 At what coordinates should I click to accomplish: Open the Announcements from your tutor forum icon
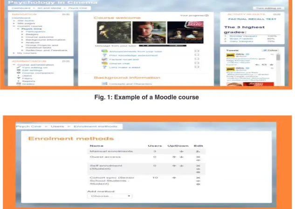104,51
